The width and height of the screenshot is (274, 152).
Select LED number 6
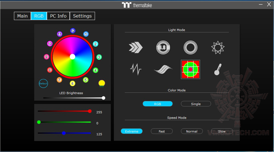pyautogui.click(x=73, y=83)
